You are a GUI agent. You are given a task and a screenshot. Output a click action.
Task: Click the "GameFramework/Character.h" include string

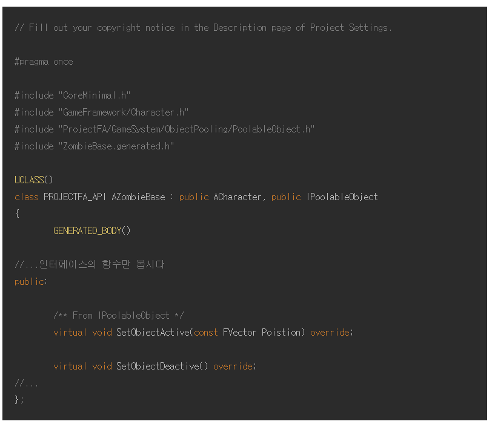point(124,112)
